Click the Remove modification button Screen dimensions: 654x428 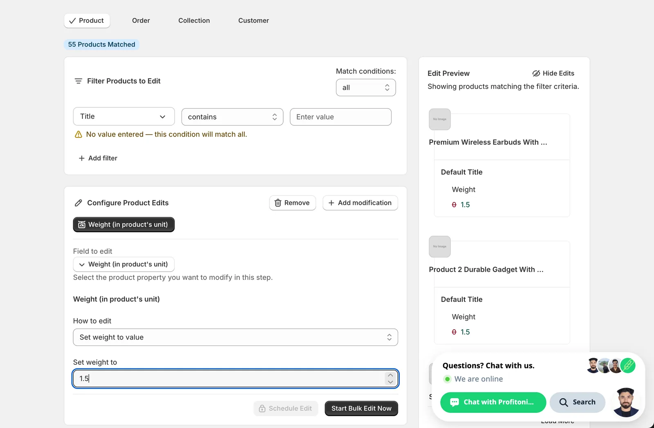point(293,203)
